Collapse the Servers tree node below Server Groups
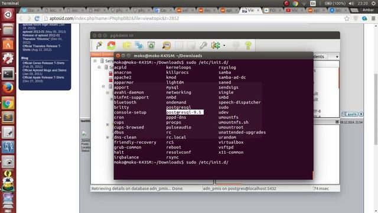Viewport: 378px width, 213px height. click(99, 67)
